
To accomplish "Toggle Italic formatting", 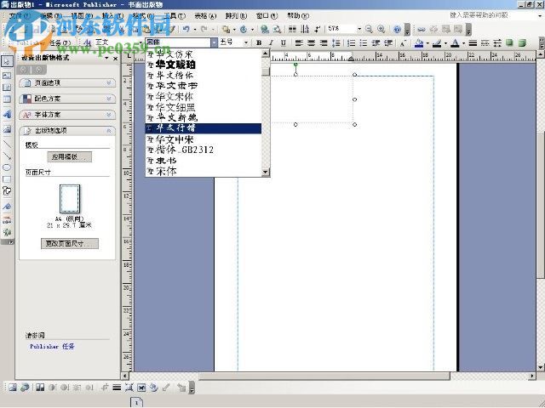I will 271,43.
